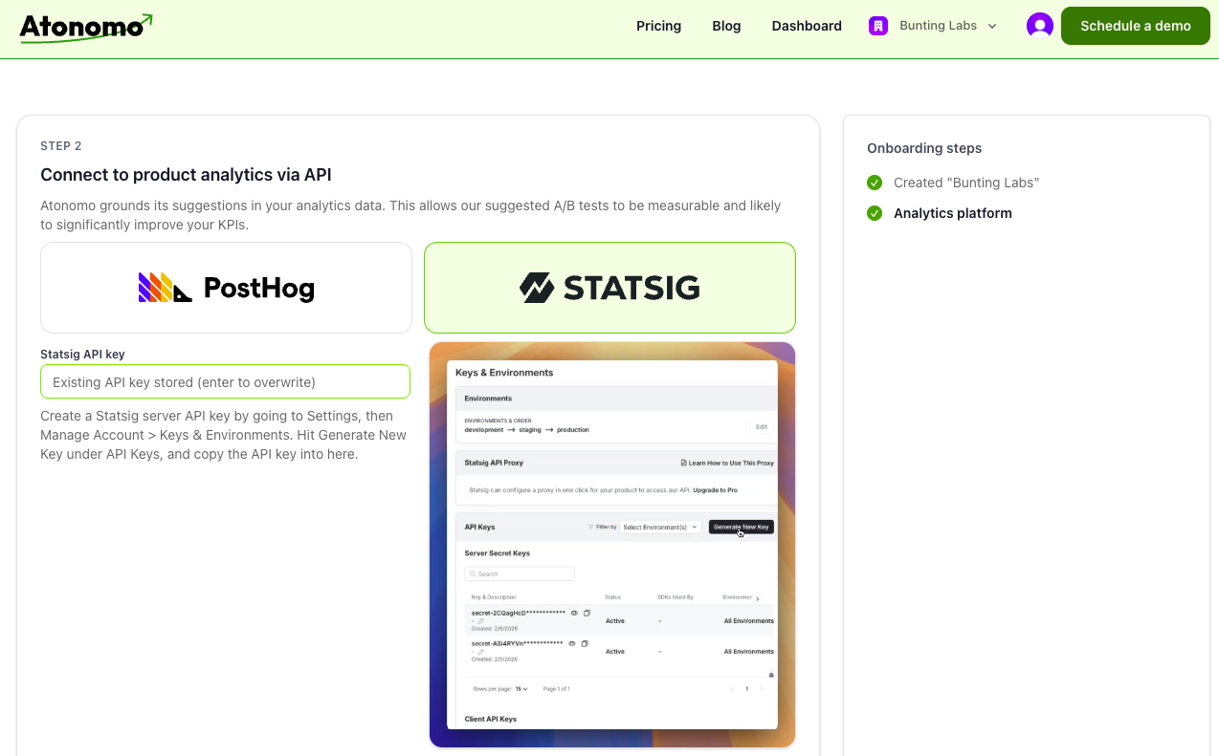This screenshot has height=756, width=1219.
Task: Click the green checkmark next to Analytics platform
Action: [875, 213]
